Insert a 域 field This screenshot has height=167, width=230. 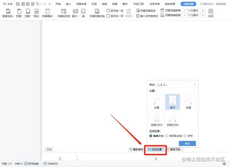tap(83, 13)
